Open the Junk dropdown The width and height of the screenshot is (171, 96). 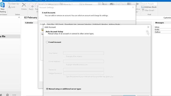(13, 7)
